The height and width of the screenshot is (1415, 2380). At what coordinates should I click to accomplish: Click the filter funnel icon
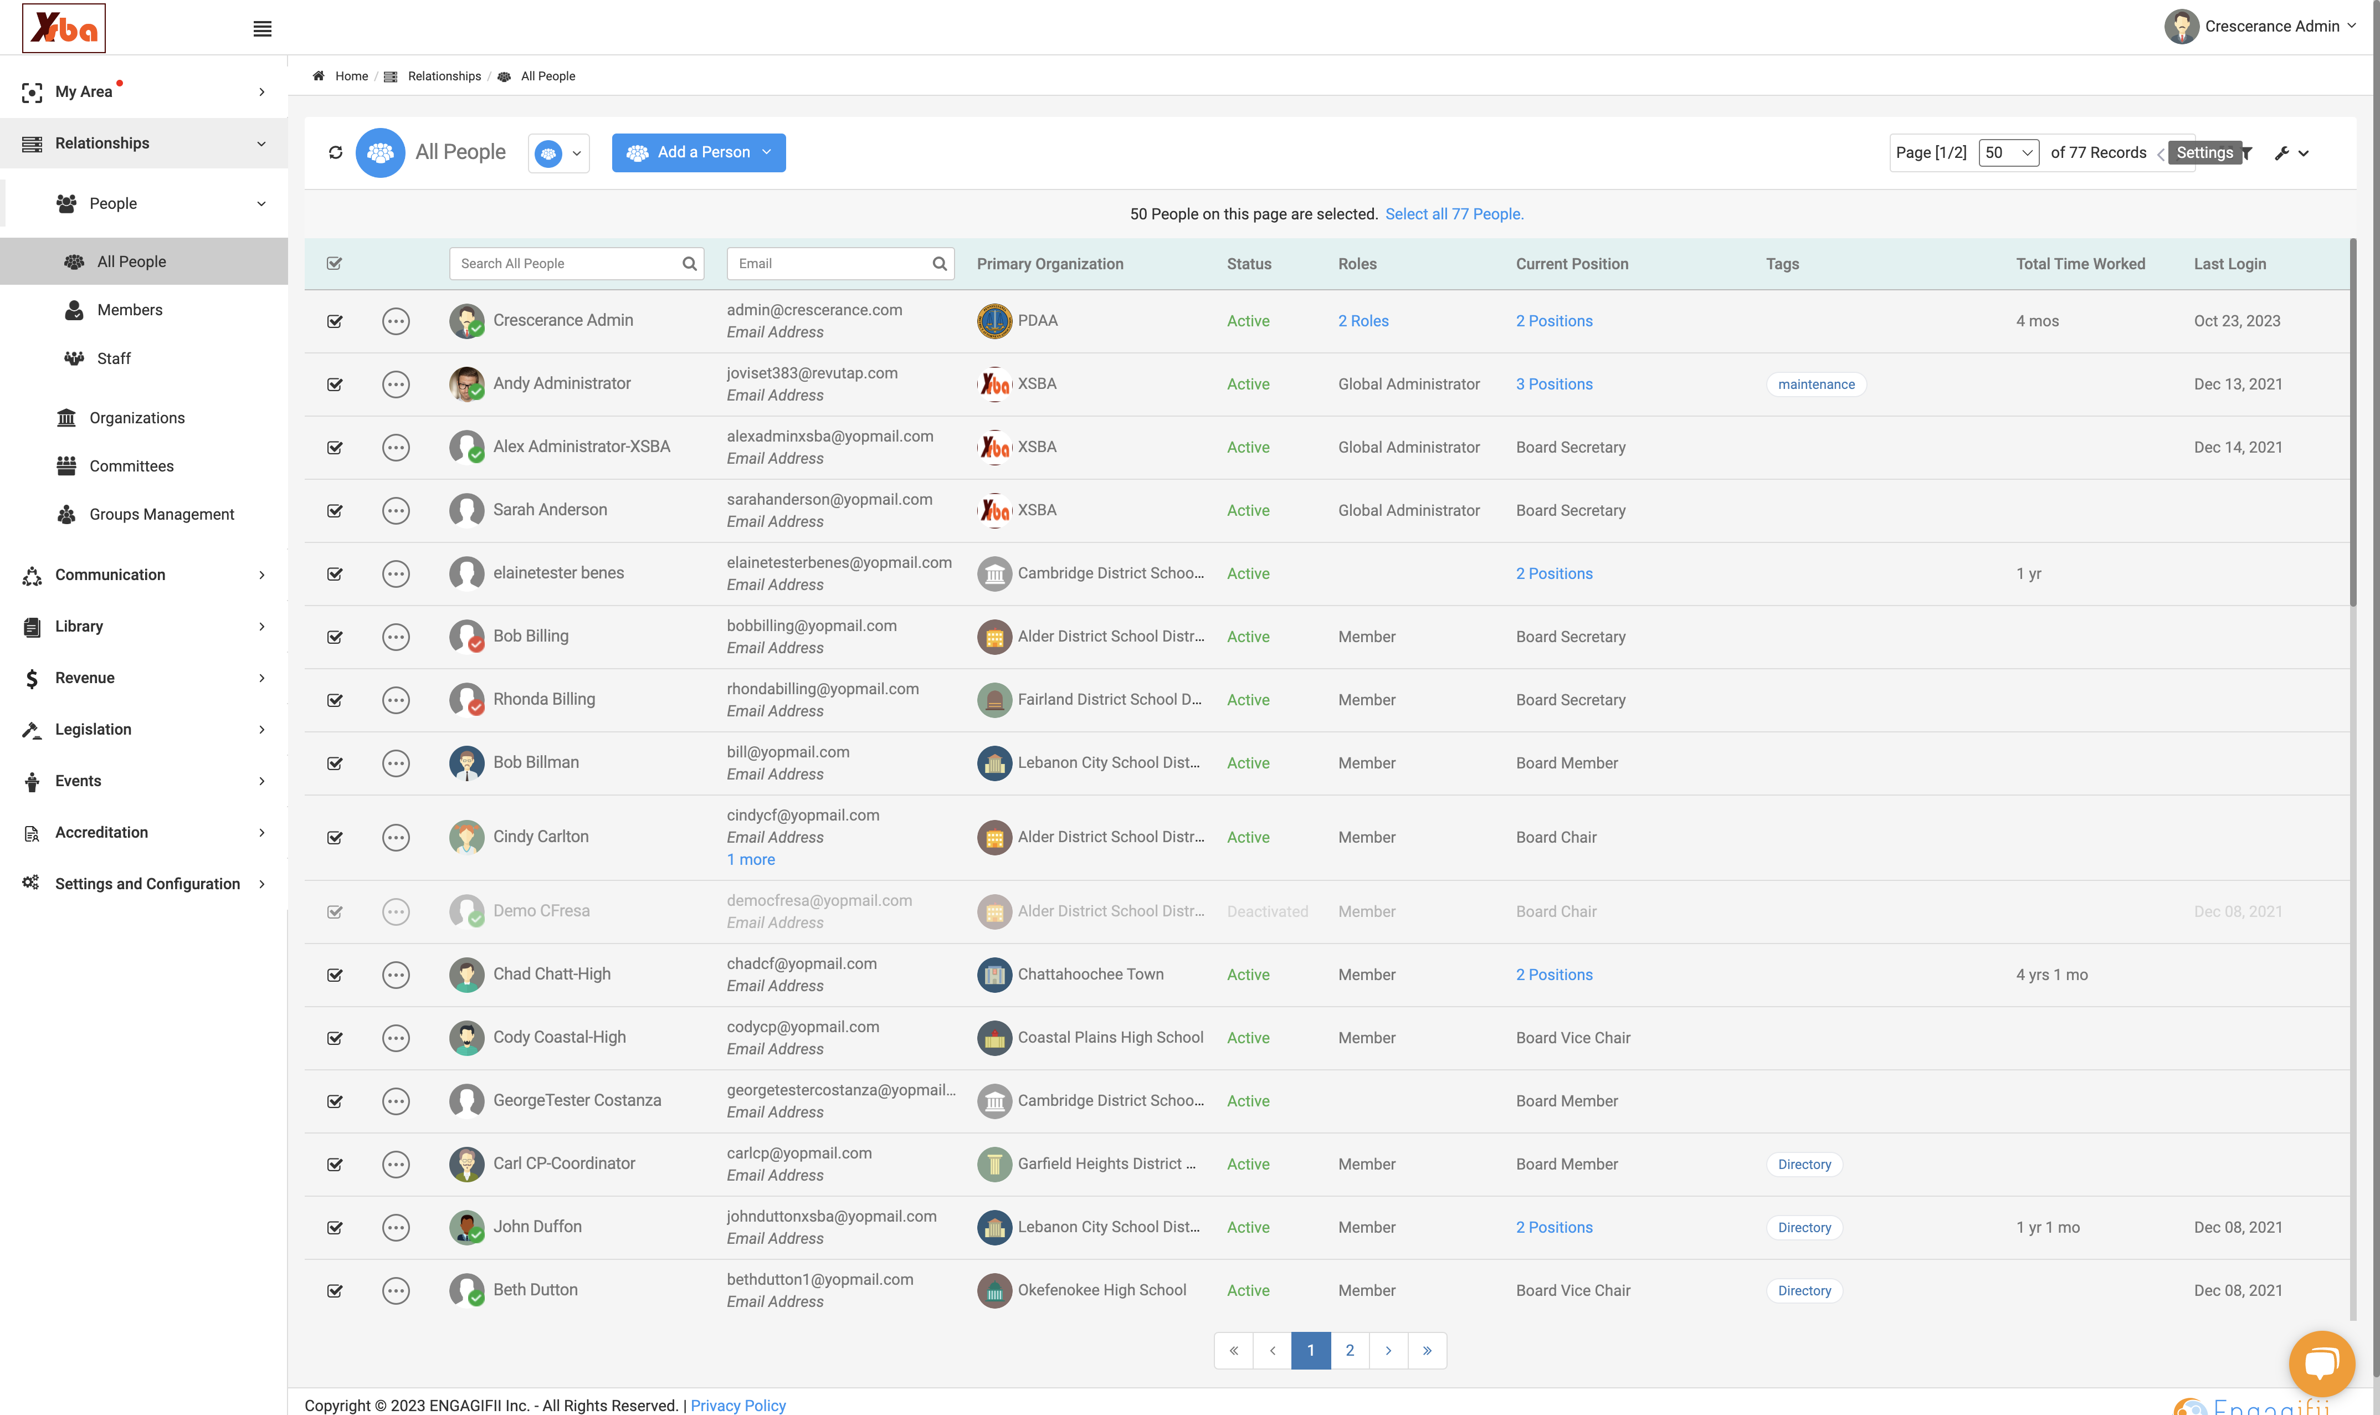pyautogui.click(x=2248, y=152)
